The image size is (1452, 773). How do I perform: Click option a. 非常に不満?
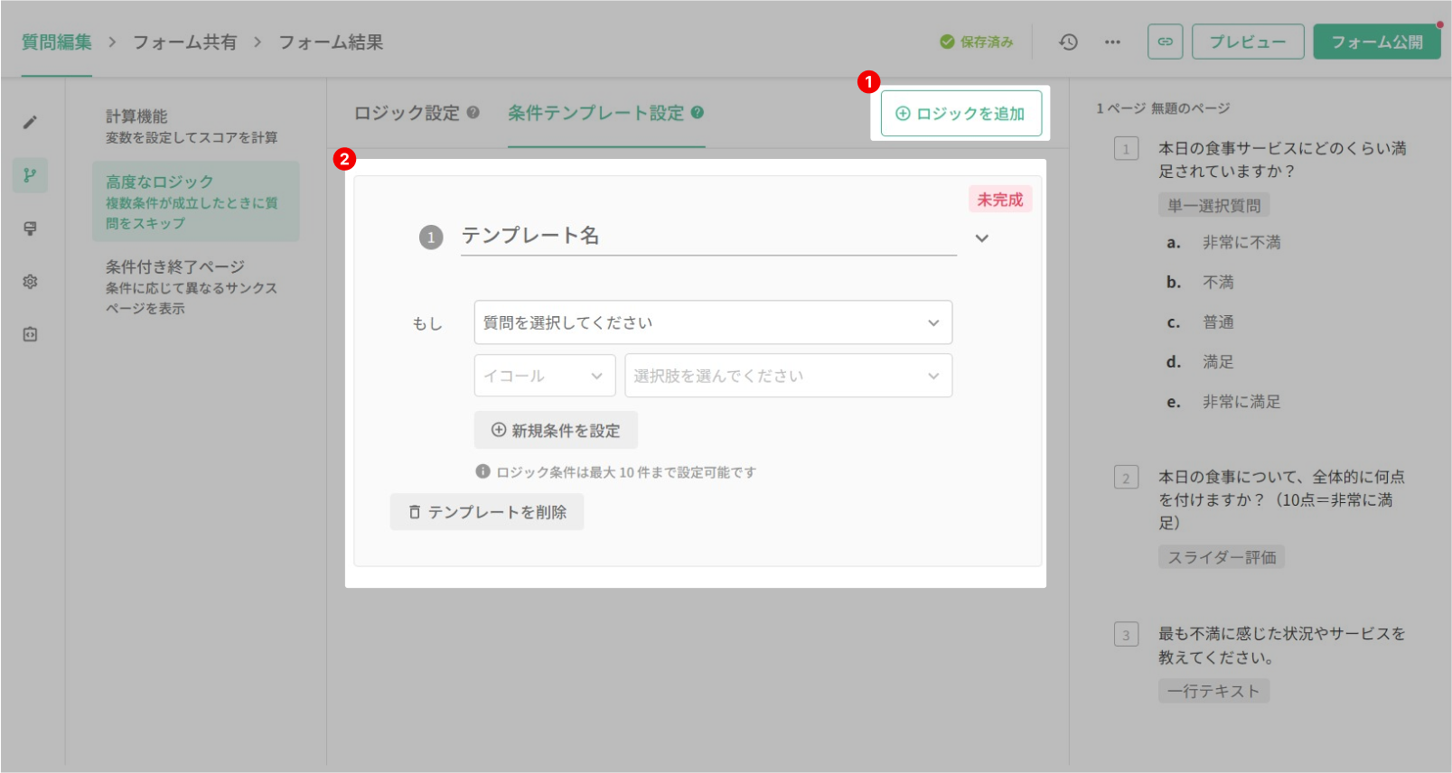point(1223,242)
